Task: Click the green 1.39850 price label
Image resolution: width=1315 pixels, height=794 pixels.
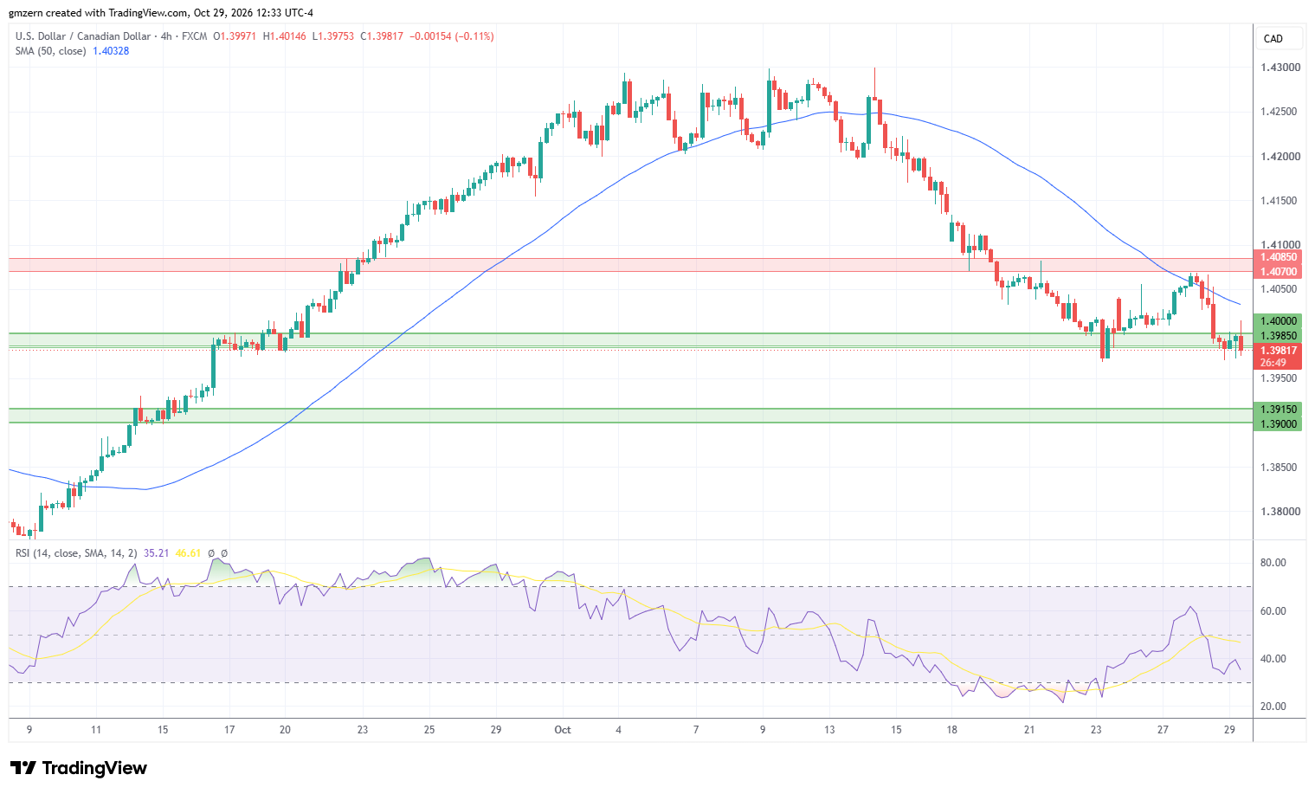Action: pyautogui.click(x=1279, y=336)
